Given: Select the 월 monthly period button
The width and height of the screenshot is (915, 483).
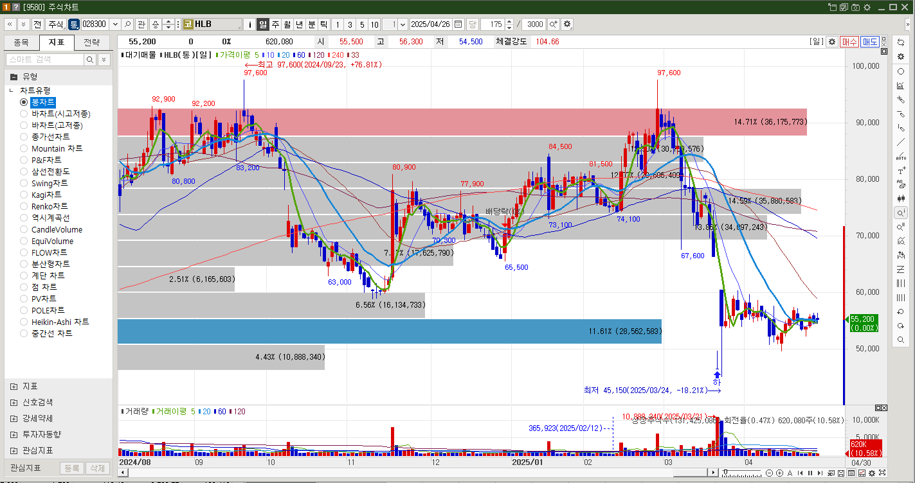Looking at the screenshot, I should 287,24.
